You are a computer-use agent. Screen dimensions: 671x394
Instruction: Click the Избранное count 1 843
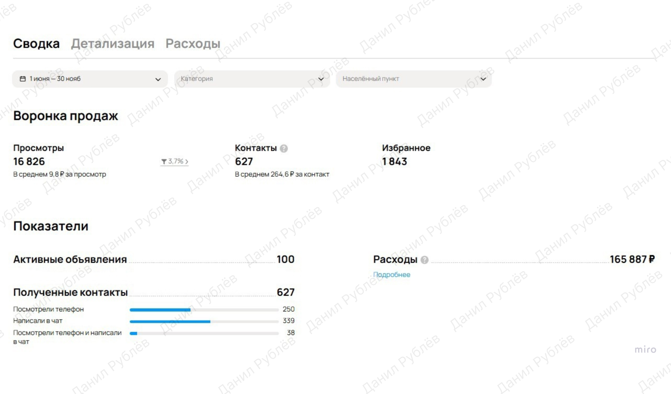[x=394, y=162]
